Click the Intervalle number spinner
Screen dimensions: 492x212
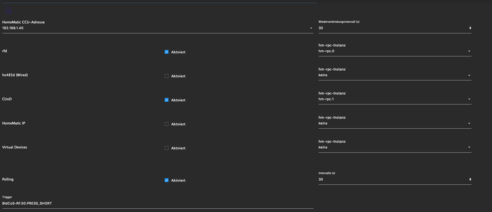point(470,179)
